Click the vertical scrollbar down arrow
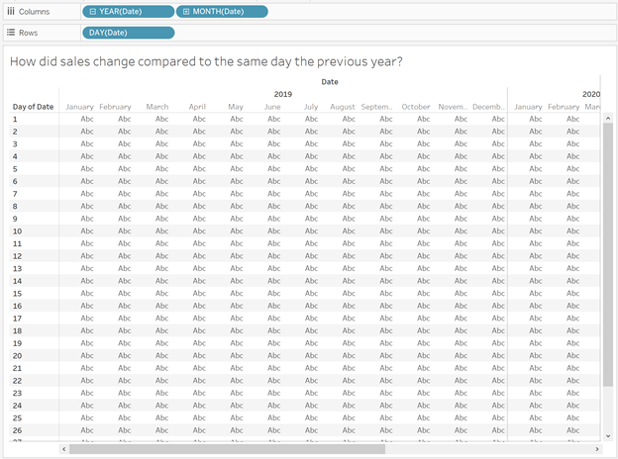The width and height of the screenshot is (618, 459). 608,436
